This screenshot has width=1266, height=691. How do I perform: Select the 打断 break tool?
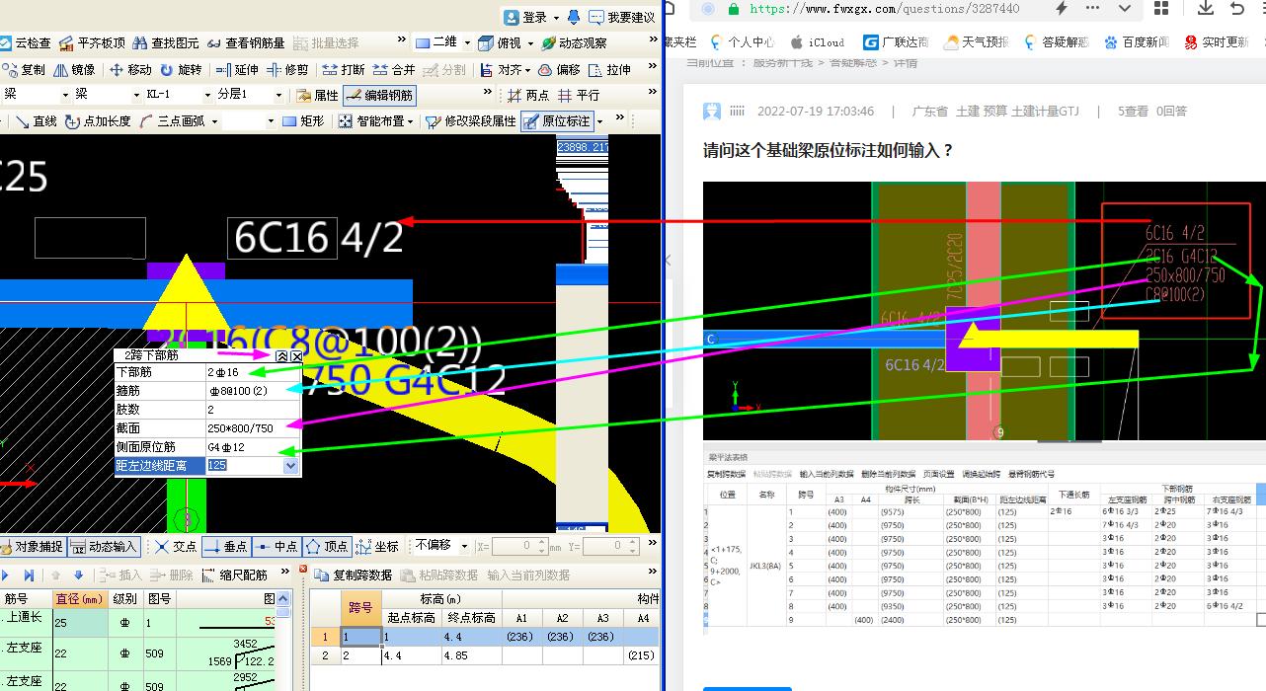tap(344, 70)
